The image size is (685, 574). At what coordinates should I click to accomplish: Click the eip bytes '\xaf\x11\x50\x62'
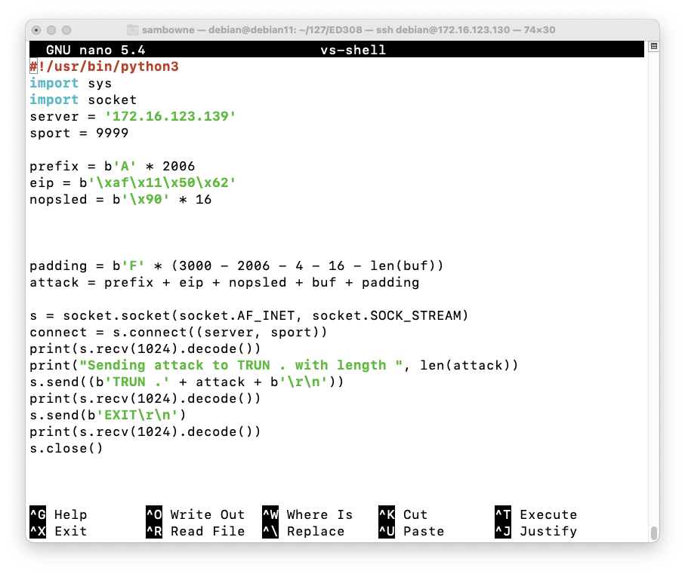pyautogui.click(x=162, y=183)
